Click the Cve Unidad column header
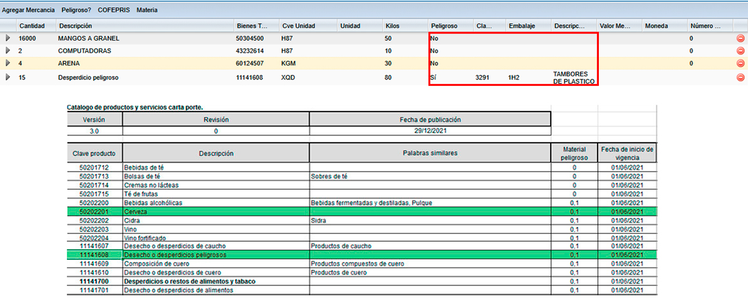748x305 pixels. [298, 26]
